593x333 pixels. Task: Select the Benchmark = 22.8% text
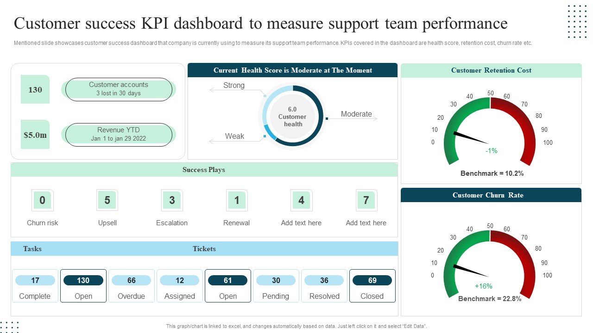490,299
